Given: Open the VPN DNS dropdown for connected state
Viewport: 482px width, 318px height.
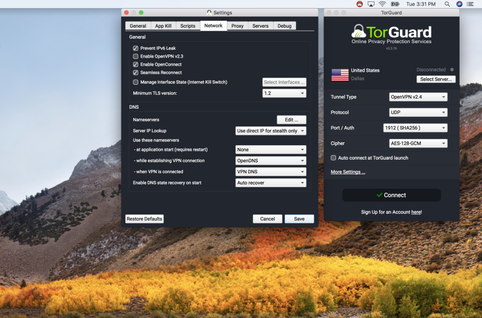Looking at the screenshot, I should coord(270,171).
